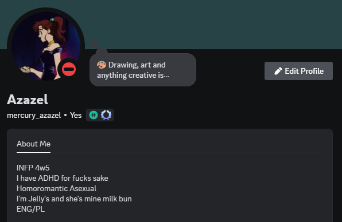
Task: Click the small thought bubble dot by avatar
Action: (94, 43)
